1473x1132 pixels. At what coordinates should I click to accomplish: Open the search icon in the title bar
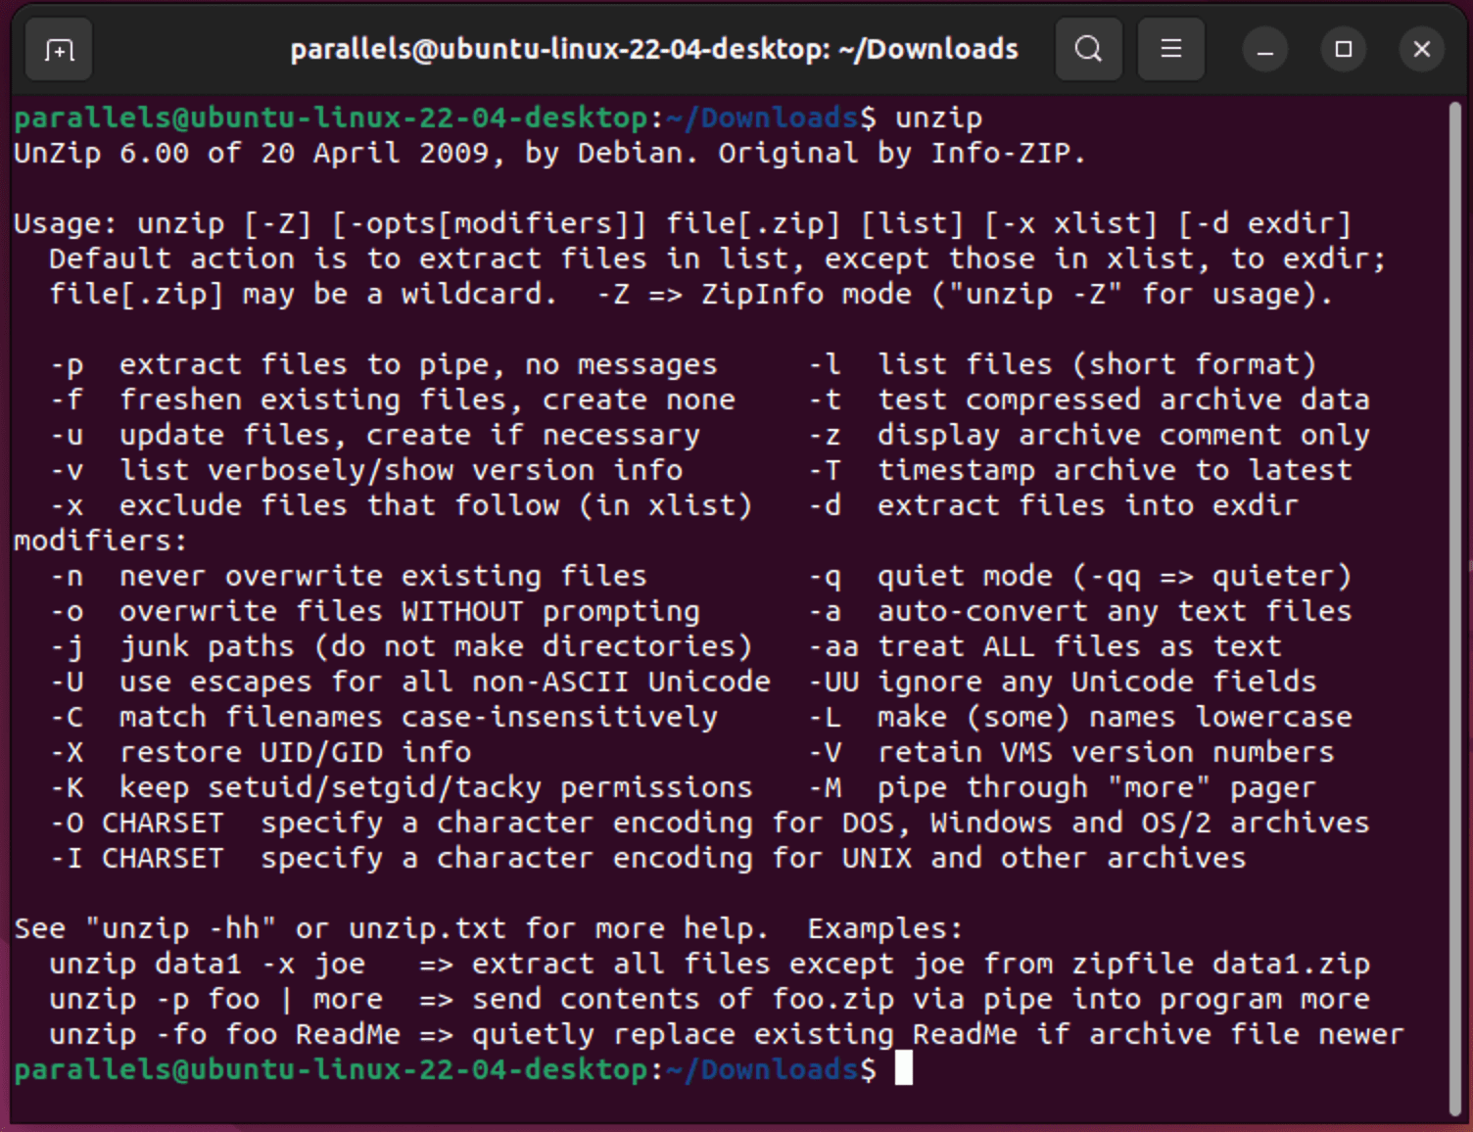1088,49
